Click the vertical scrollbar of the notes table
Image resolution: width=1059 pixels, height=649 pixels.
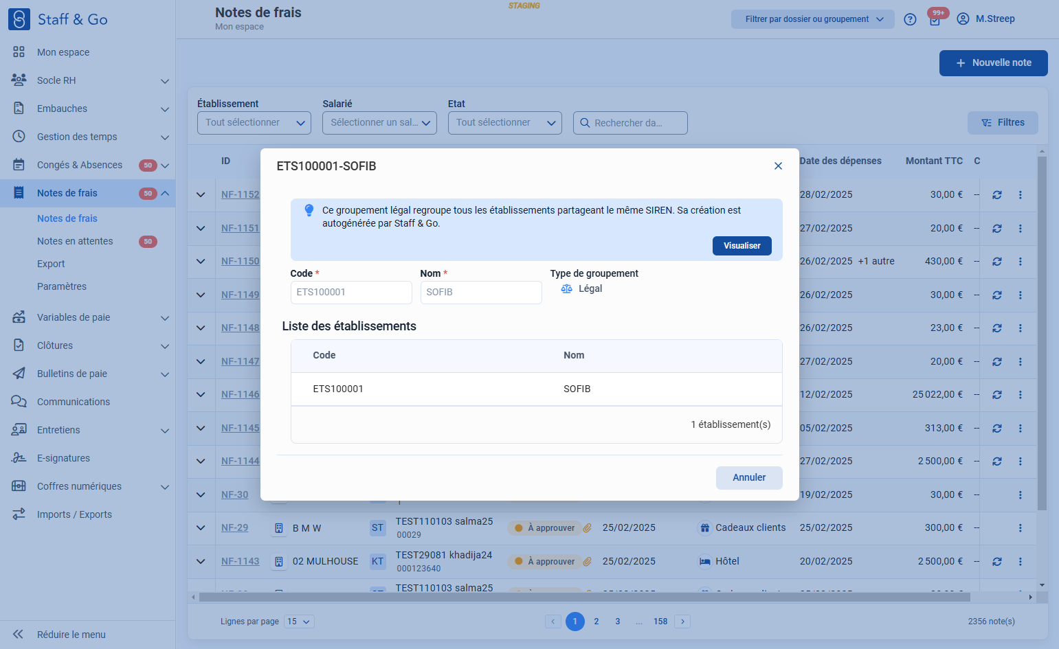tap(1042, 333)
